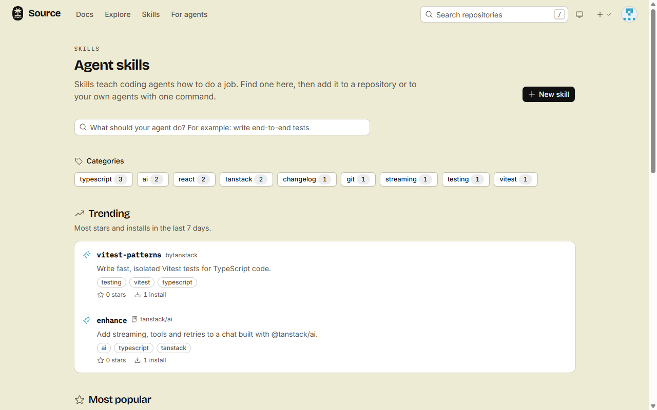
Task: Filter by the tanstack category chip
Action: click(246, 179)
